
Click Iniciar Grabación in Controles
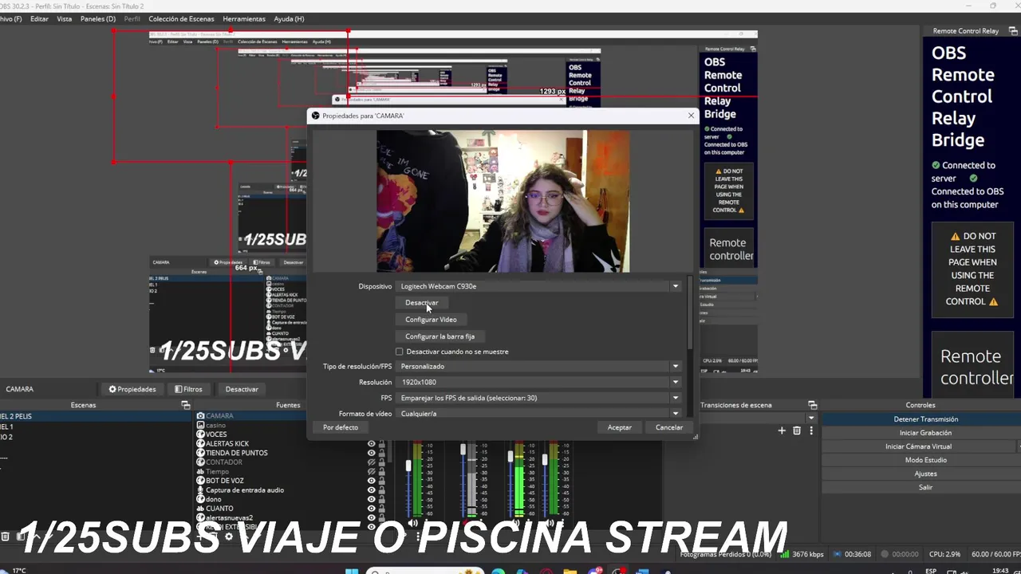coord(925,433)
